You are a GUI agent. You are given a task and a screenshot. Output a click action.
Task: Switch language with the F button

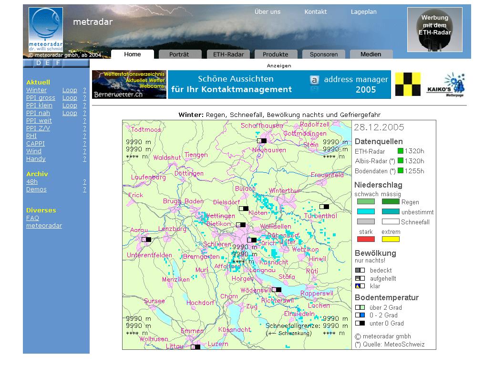pyautogui.click(x=58, y=63)
